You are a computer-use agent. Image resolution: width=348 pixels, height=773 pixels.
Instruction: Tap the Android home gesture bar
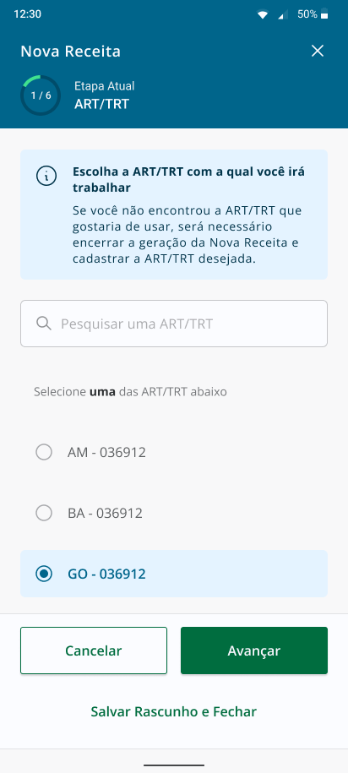(x=174, y=765)
